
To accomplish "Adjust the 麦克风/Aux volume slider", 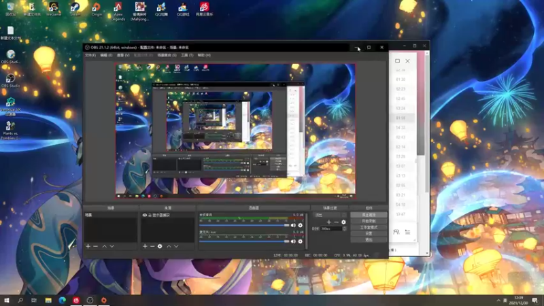I will coord(244,241).
